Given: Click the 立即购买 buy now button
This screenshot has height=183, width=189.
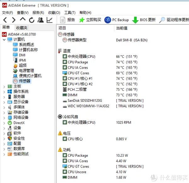Looking at the screenshot, I should pyautogui.click(x=90, y=20).
